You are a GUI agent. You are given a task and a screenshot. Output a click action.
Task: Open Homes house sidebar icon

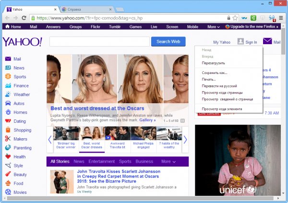[x=8, y=112]
